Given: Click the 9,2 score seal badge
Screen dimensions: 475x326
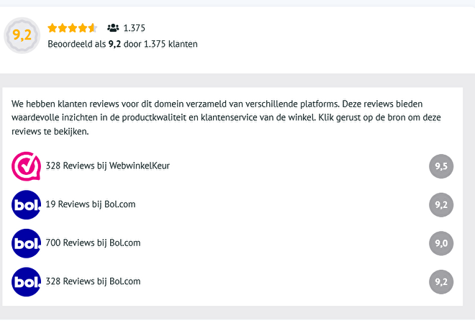Looking at the screenshot, I should point(22,35).
